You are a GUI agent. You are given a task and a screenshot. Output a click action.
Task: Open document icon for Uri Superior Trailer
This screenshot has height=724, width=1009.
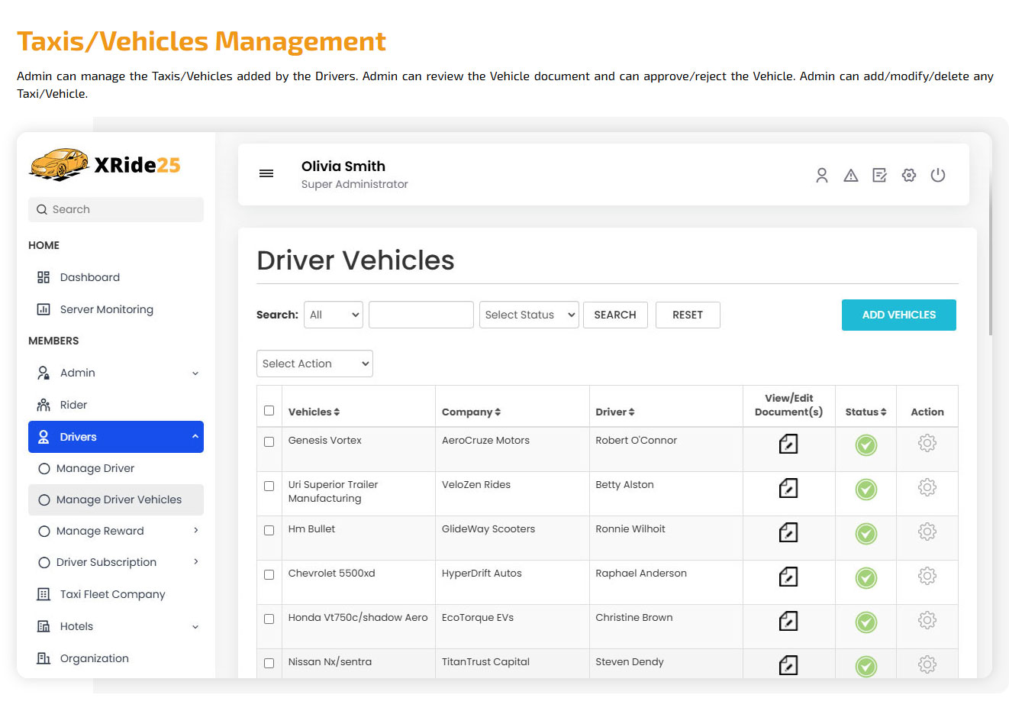[788, 488]
